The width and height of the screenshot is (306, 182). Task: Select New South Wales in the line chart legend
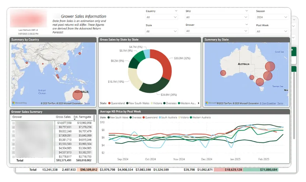[118, 118]
